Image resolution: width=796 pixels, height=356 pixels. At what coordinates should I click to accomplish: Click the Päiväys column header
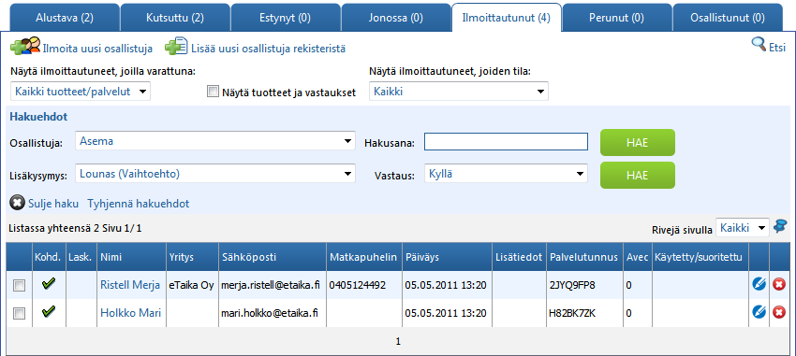[x=448, y=257]
